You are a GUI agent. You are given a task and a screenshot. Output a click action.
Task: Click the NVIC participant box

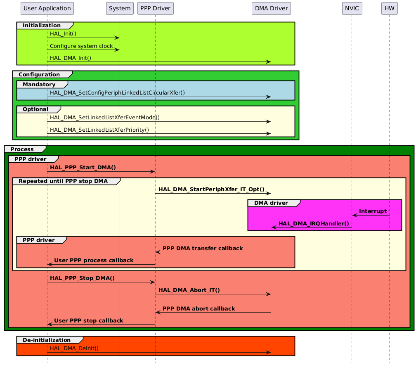pos(352,8)
